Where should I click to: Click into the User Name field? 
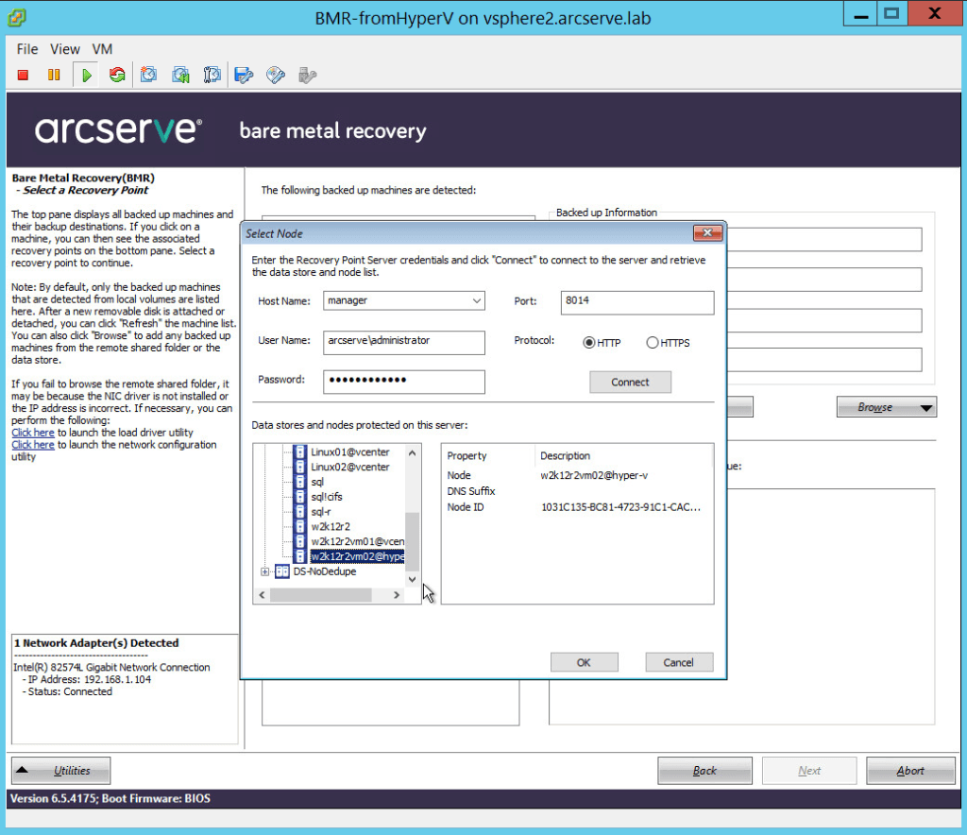click(404, 342)
